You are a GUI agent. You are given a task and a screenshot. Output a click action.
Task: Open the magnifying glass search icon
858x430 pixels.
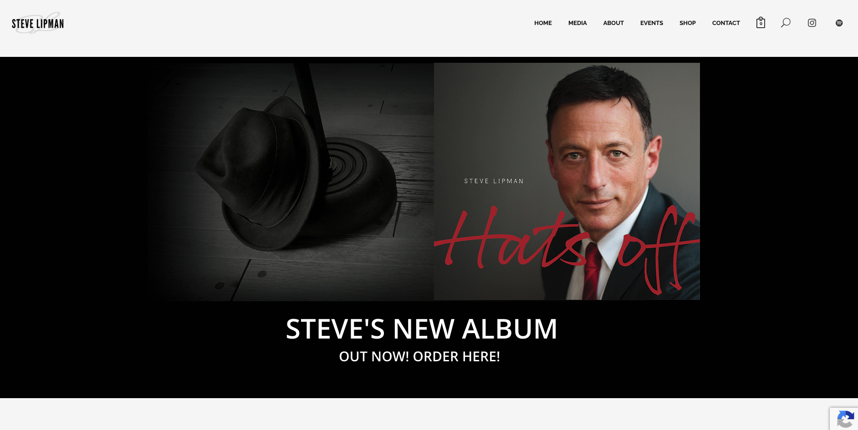pyautogui.click(x=786, y=23)
